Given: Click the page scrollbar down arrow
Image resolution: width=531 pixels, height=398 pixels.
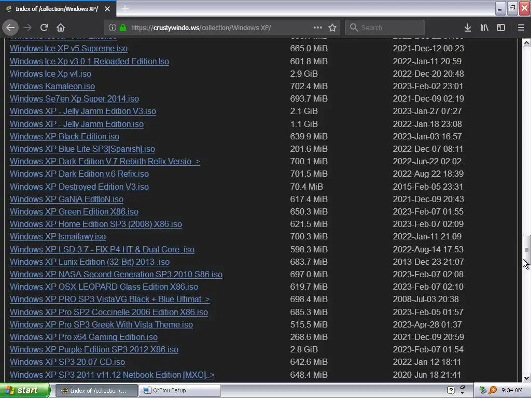Looking at the screenshot, I should click(526, 378).
